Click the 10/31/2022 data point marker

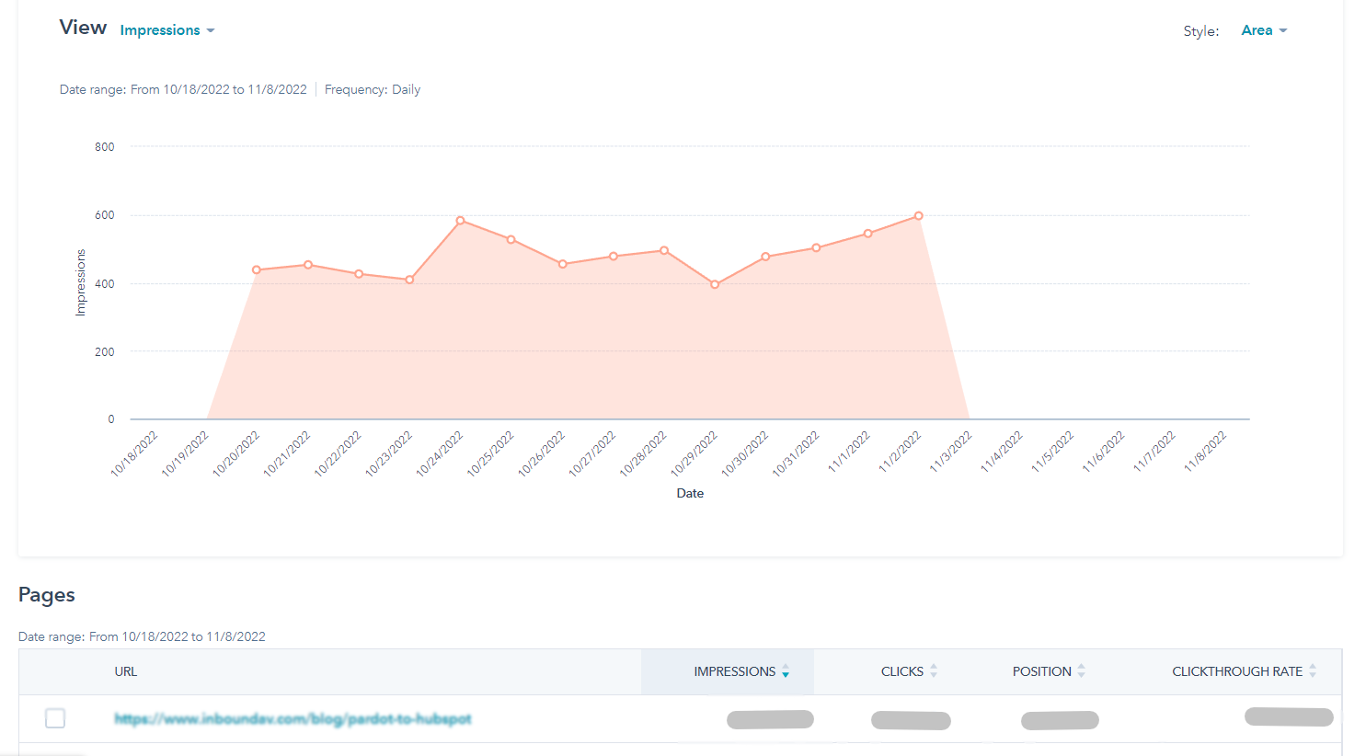point(816,247)
